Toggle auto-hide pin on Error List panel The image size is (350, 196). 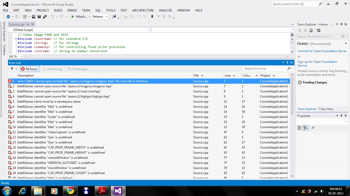click(x=287, y=63)
